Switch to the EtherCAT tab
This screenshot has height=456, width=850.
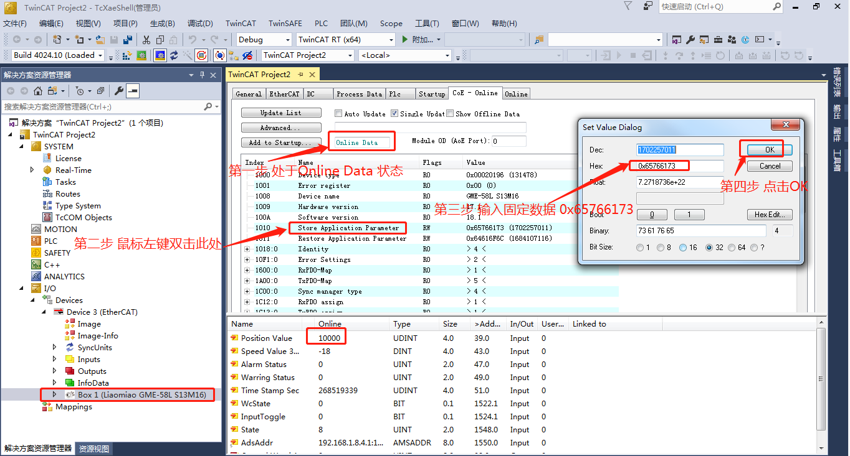pos(284,94)
